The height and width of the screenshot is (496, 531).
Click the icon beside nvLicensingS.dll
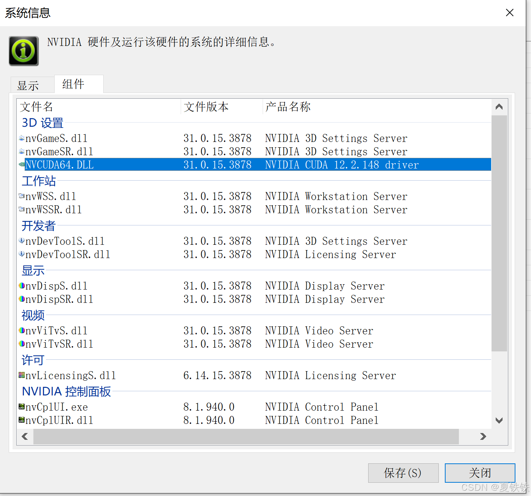pyautogui.click(x=22, y=375)
